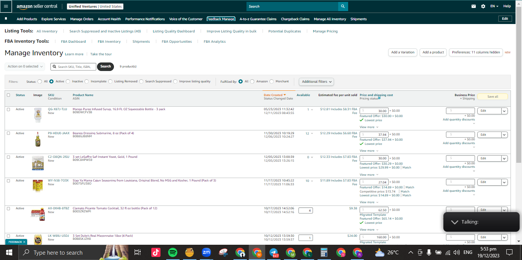Viewport: 522px width, 260px height.
Task: Click the microphone tray icon
Action: coord(429,252)
